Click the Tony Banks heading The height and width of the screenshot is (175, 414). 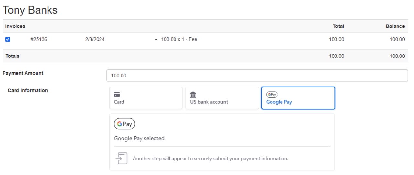(30, 10)
